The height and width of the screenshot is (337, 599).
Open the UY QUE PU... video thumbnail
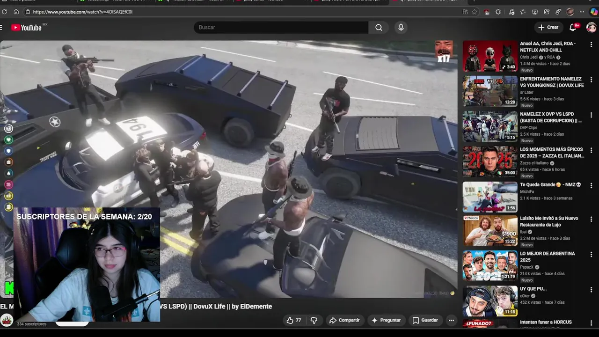[490, 301]
